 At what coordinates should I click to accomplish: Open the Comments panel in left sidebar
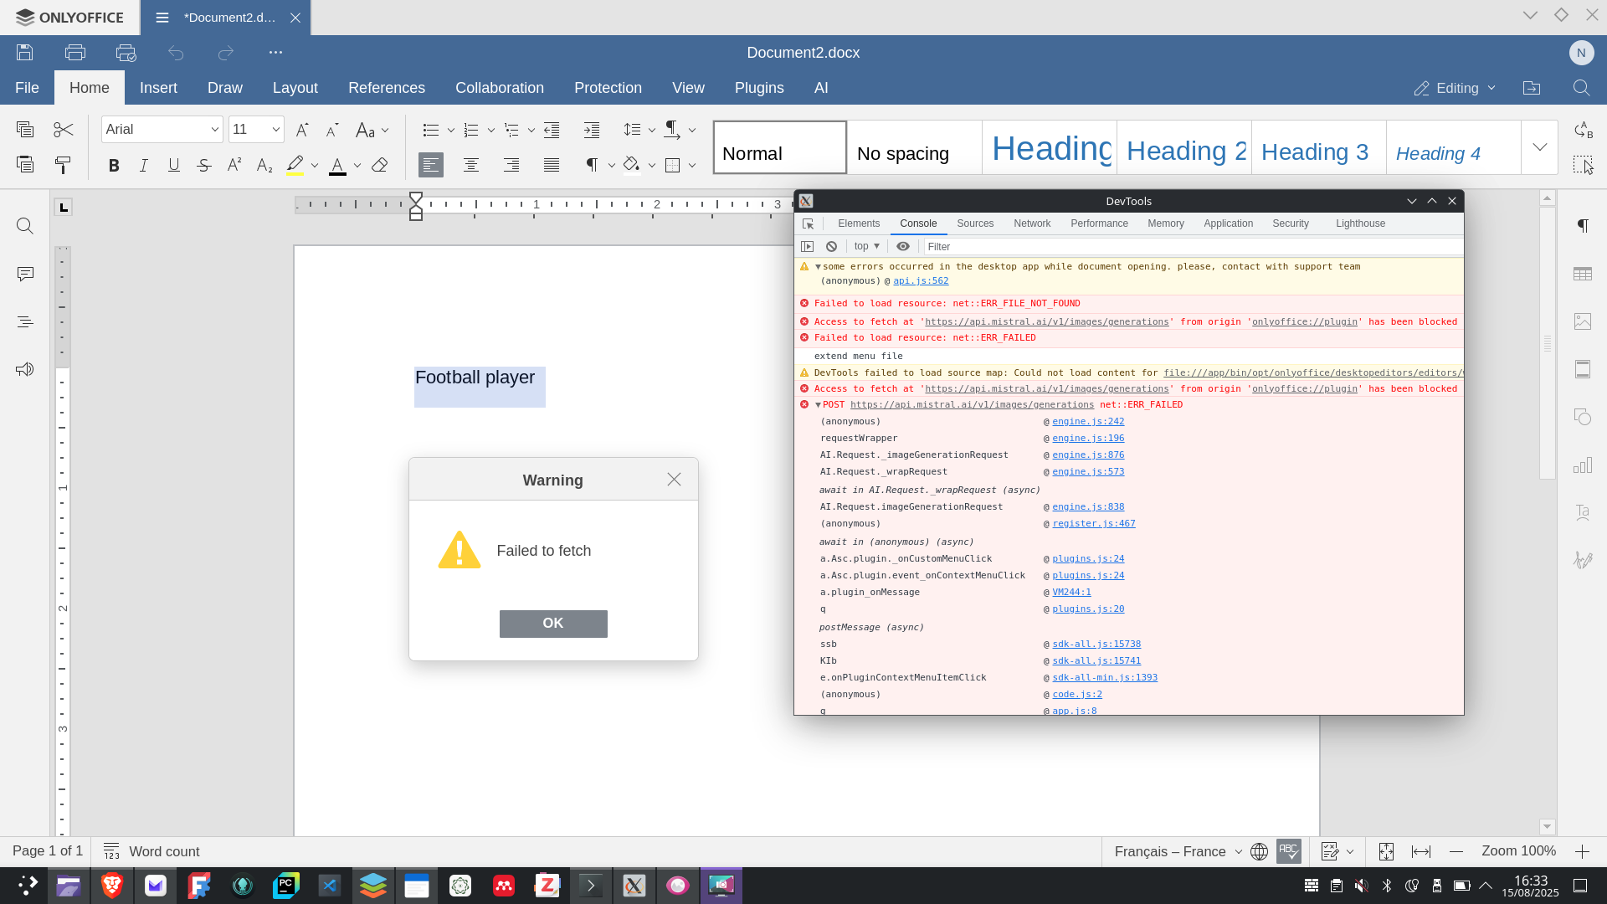tap(25, 274)
